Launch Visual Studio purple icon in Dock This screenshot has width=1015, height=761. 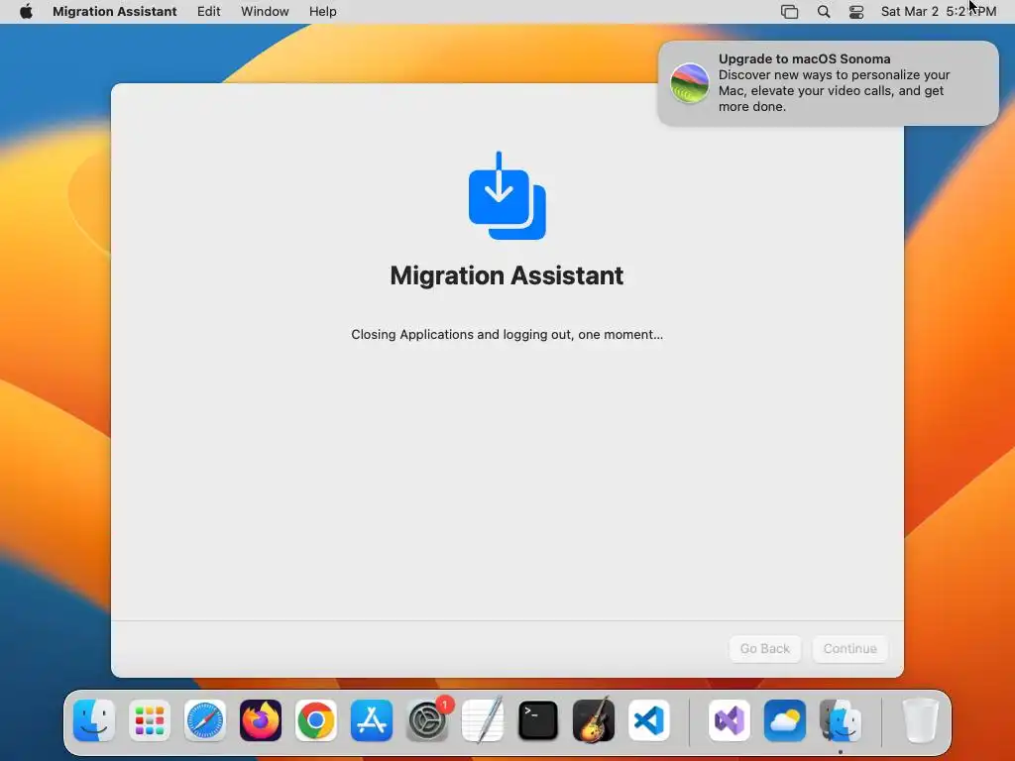(730, 720)
